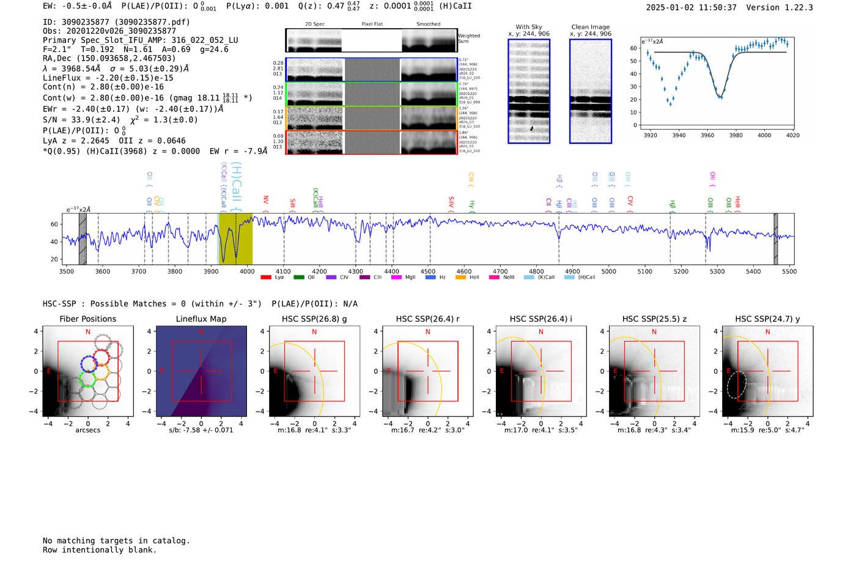Click the Pixel Flat column header
The width and height of the screenshot is (856, 583).
372,24
